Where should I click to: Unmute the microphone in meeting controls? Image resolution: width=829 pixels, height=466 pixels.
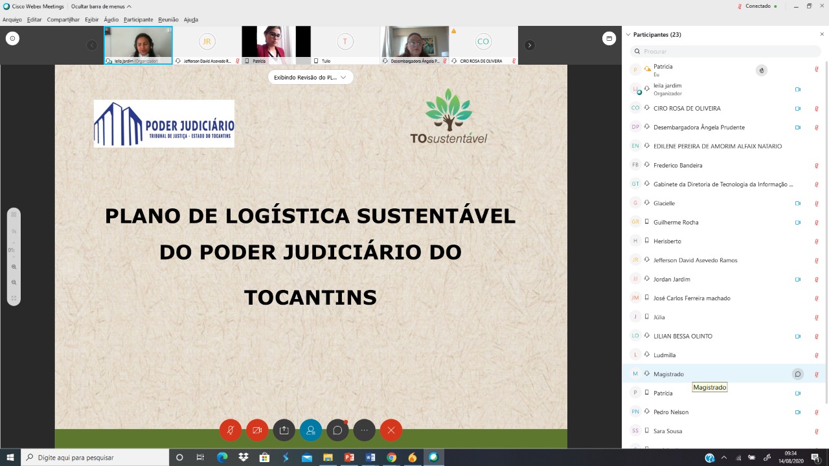click(x=231, y=430)
